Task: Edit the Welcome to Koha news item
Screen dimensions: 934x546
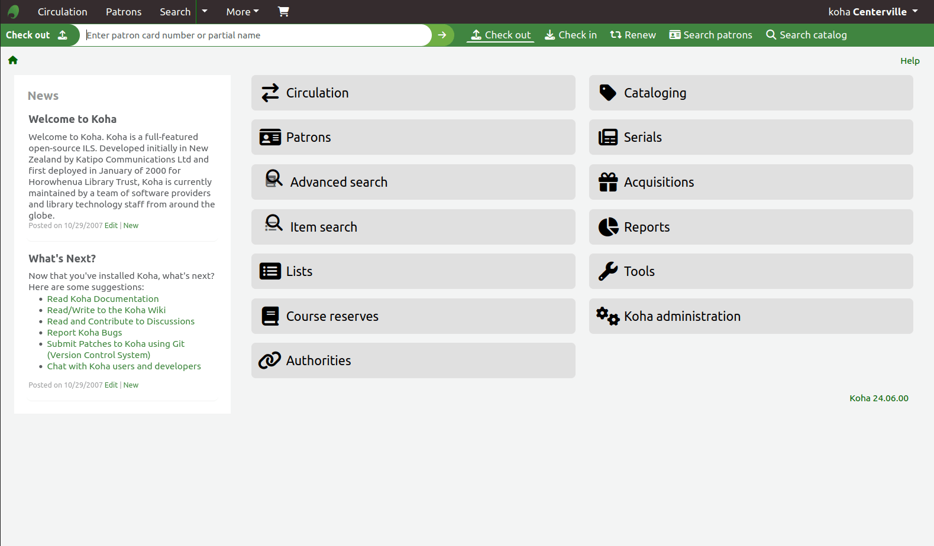Action: (111, 226)
